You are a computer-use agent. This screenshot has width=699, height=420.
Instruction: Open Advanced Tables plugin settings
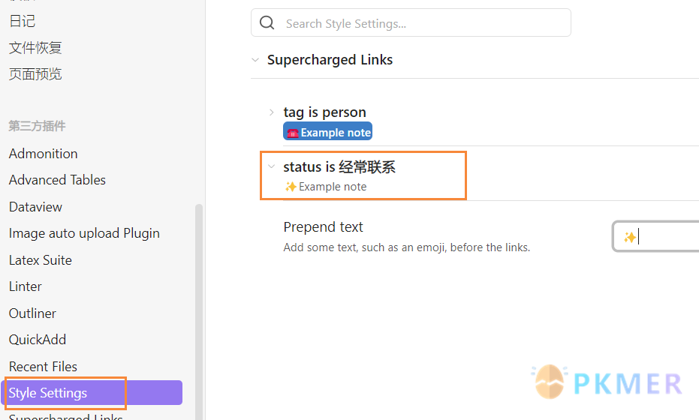[57, 180]
